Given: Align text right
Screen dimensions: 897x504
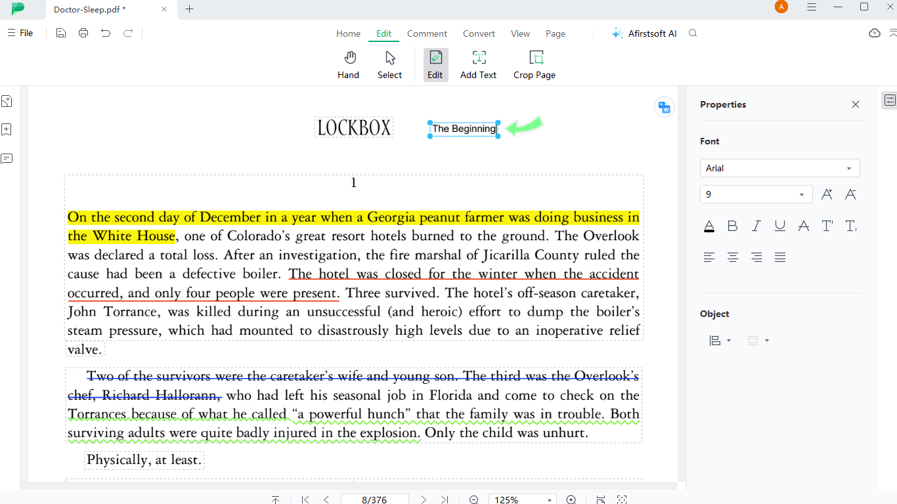Looking at the screenshot, I should tap(756, 257).
